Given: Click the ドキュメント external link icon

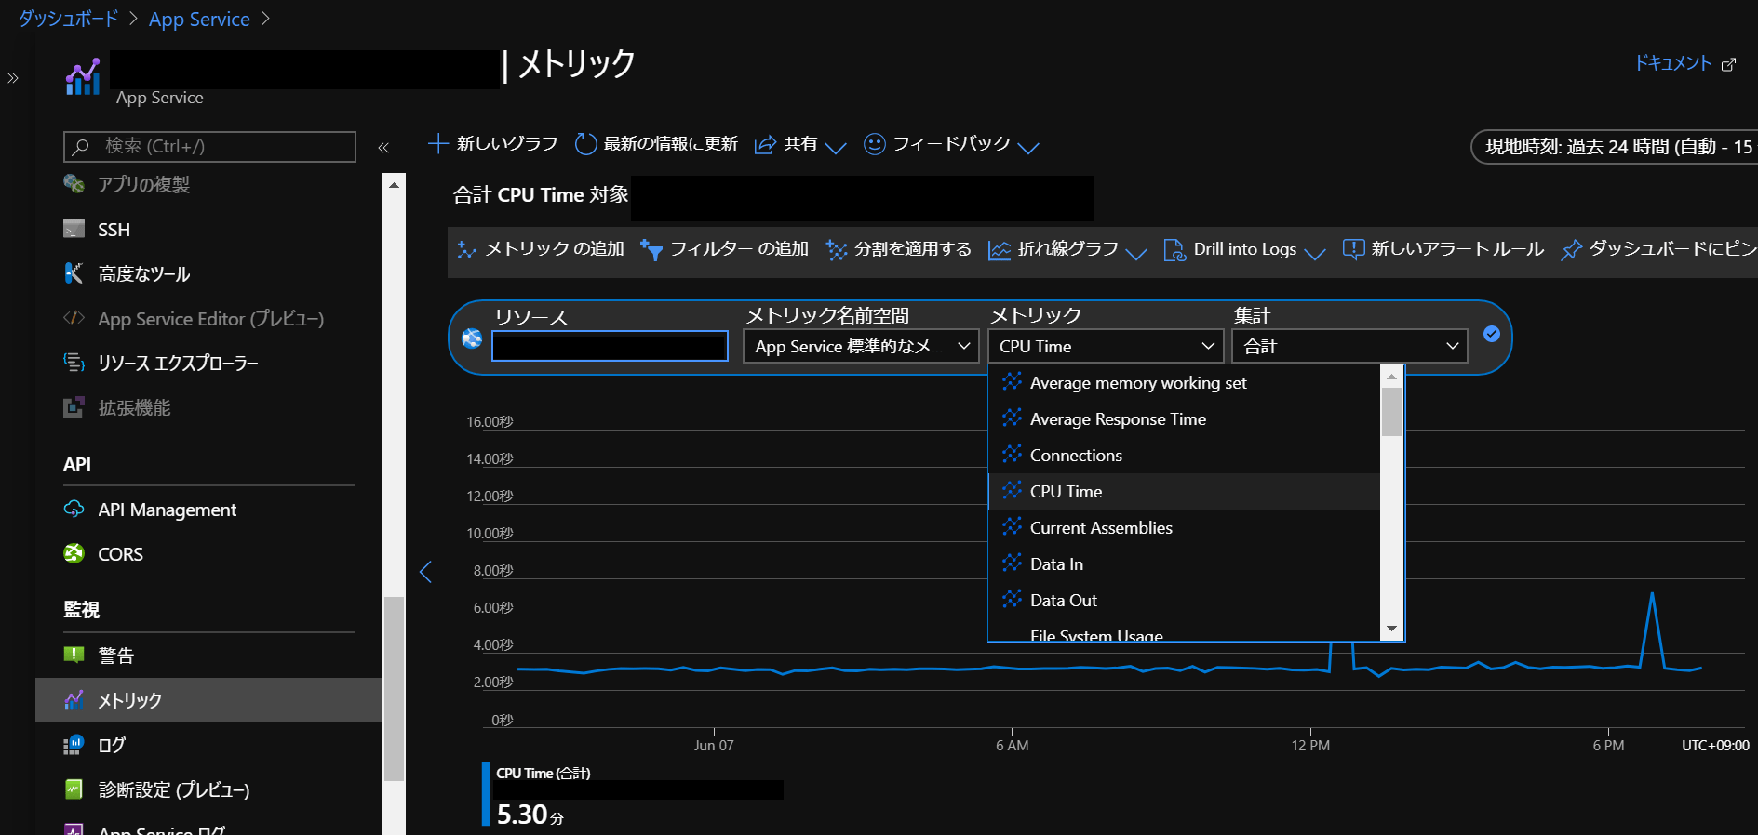Looking at the screenshot, I should pos(1728,64).
